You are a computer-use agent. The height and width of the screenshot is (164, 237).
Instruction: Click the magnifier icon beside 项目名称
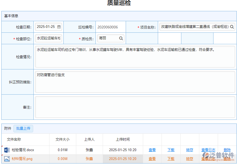click(x=232, y=27)
